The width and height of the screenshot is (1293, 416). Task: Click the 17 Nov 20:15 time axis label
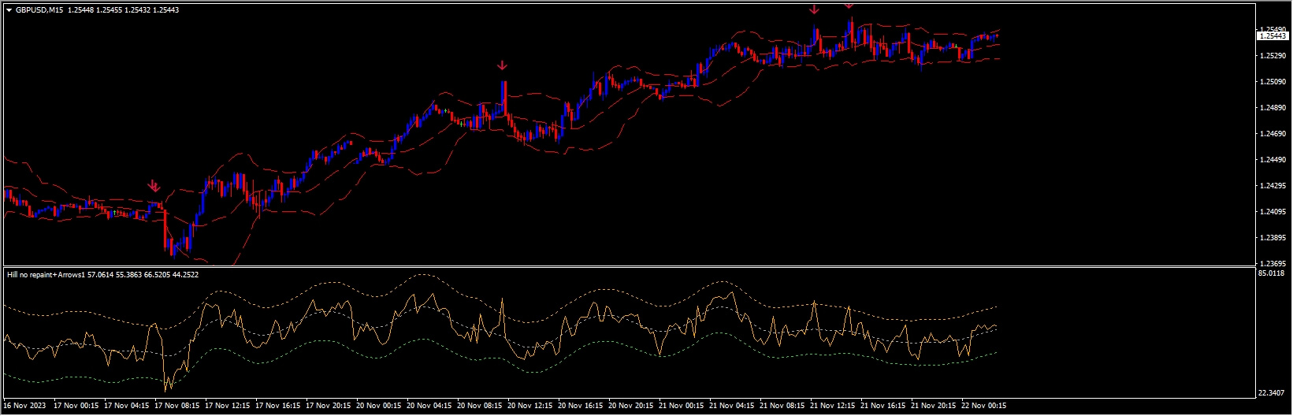[329, 406]
